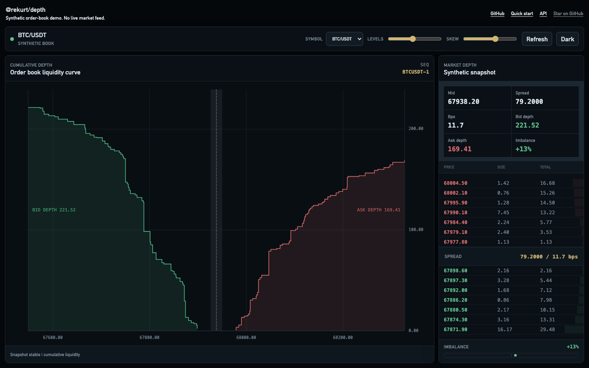Click the PRICE column header
The height and width of the screenshot is (368, 589).
click(449, 167)
